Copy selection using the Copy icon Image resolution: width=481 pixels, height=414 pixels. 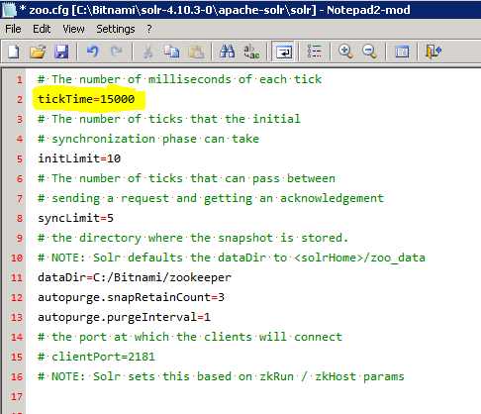[172, 52]
